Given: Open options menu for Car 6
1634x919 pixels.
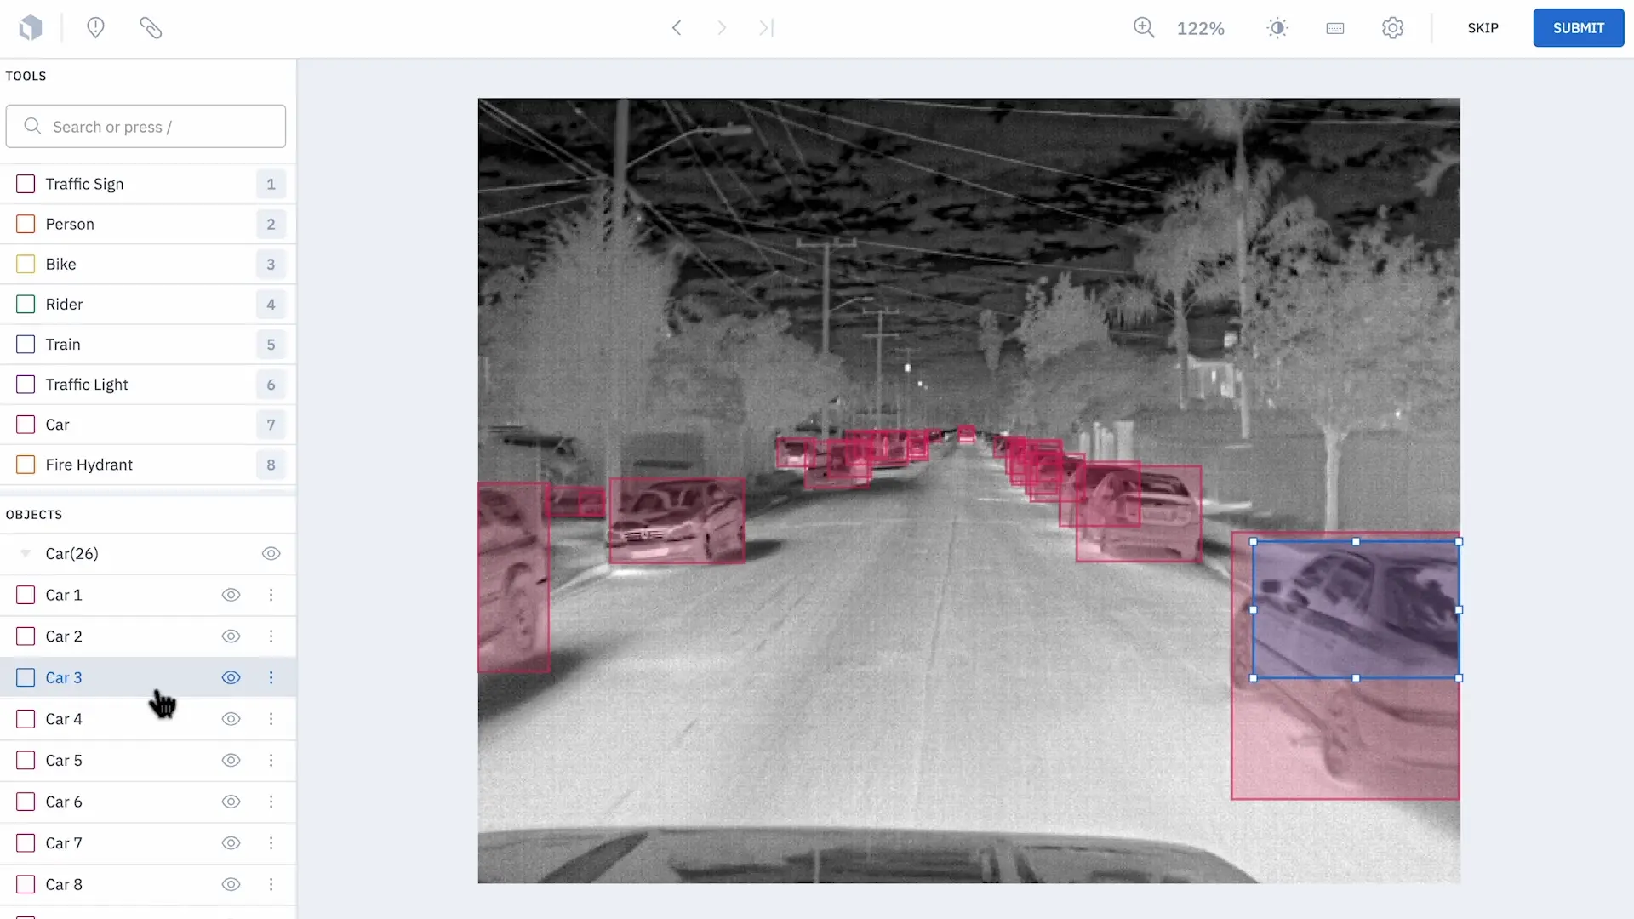Looking at the screenshot, I should tap(271, 802).
